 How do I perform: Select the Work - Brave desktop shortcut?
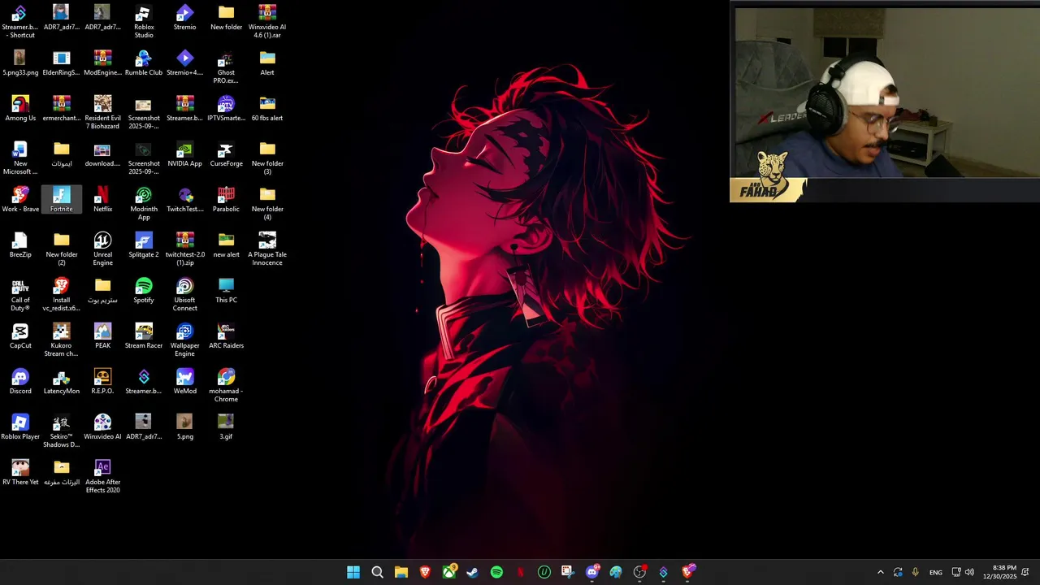20,200
